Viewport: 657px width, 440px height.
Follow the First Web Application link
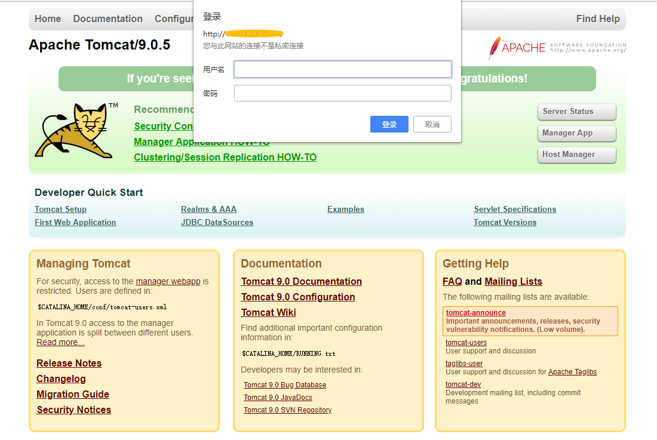click(x=75, y=222)
